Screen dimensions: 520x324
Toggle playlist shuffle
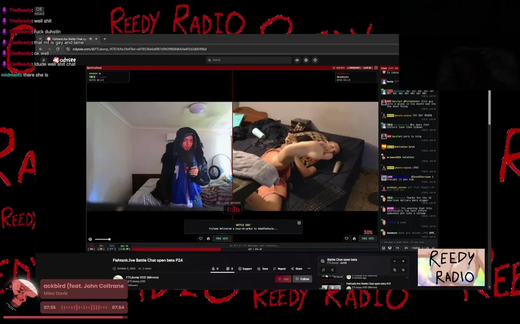[332, 270]
